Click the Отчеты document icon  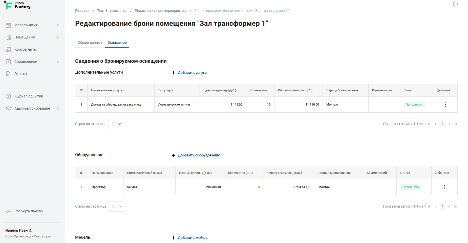(x=8, y=74)
